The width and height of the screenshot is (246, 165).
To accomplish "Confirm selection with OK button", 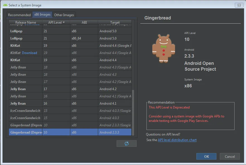I will tap(206, 156).
